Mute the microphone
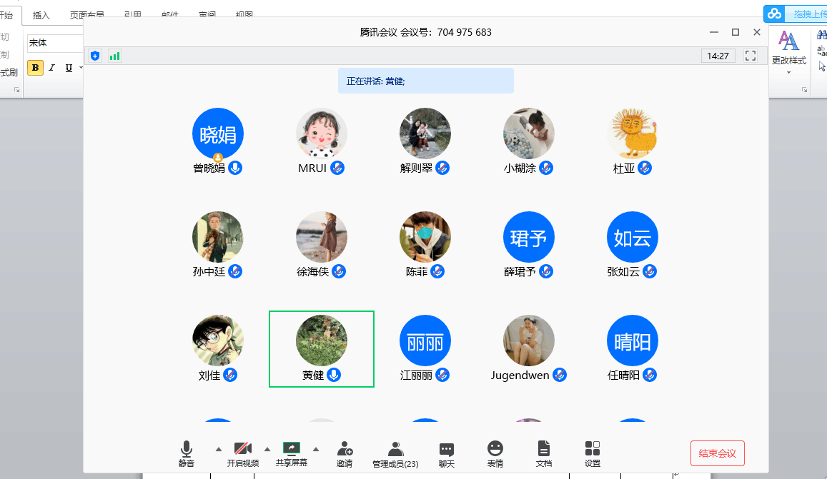This screenshot has height=479, width=827. point(187,453)
